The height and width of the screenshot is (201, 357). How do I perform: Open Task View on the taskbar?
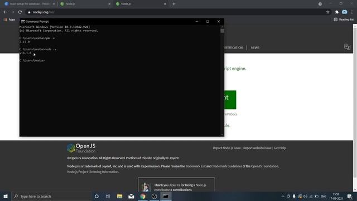tap(108, 196)
